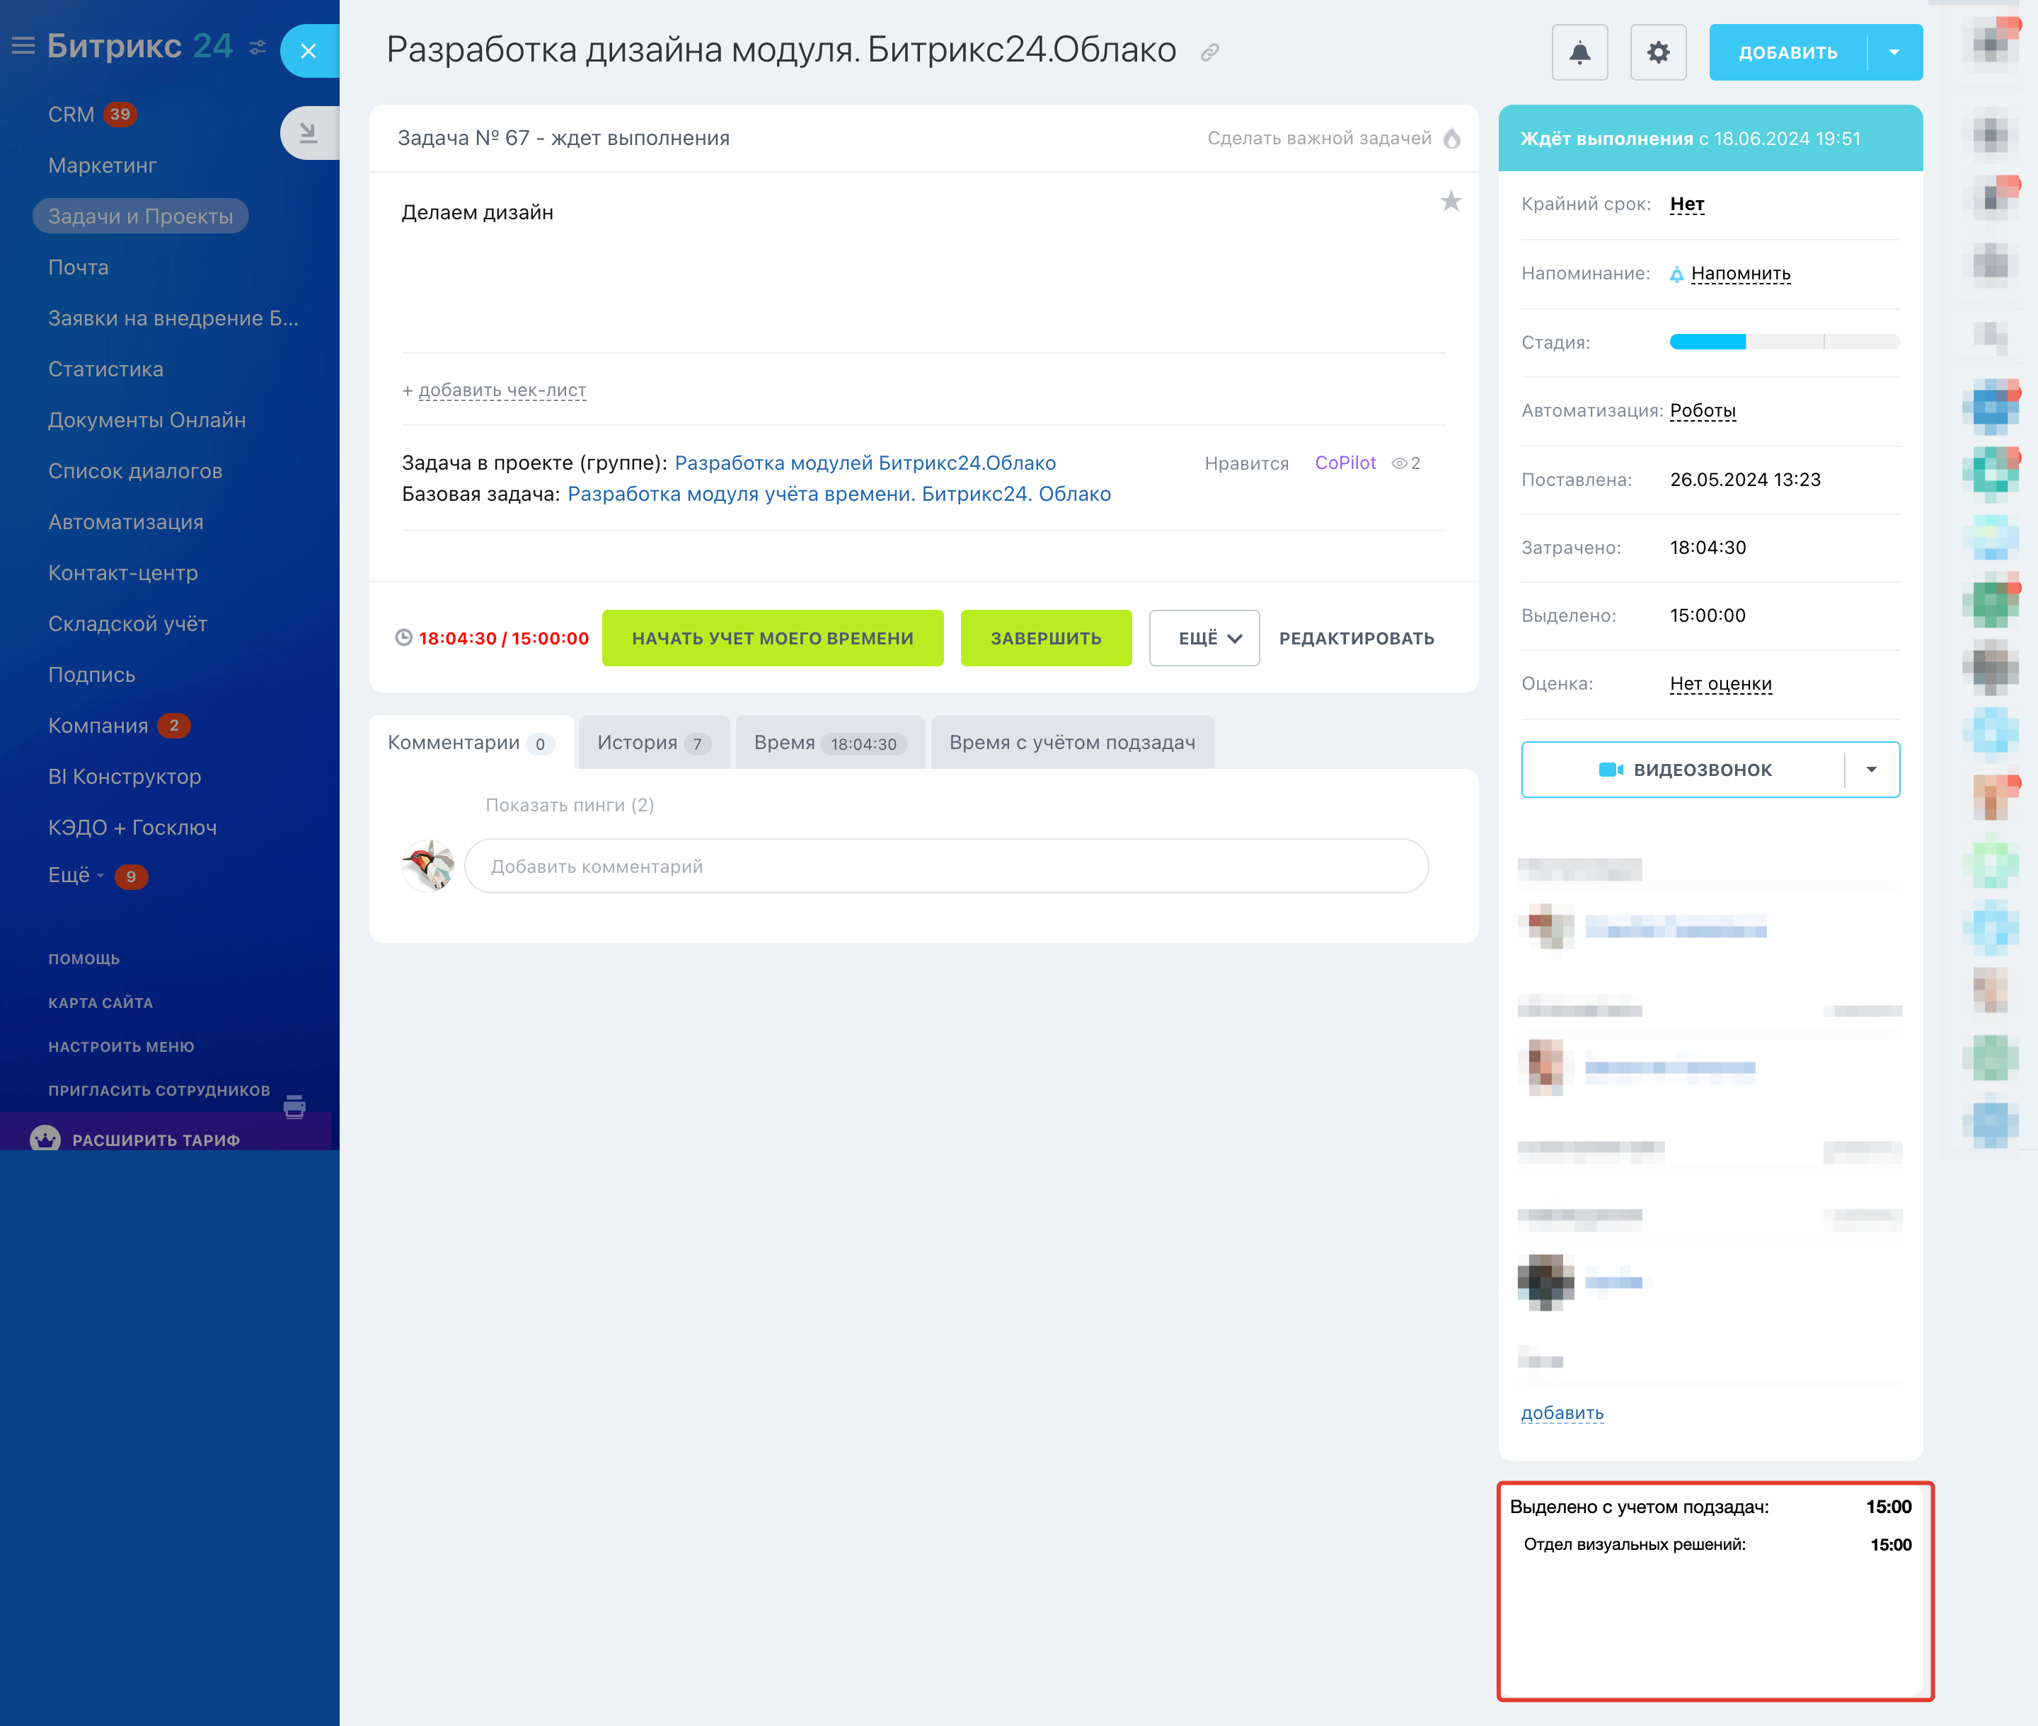Screen dimensions: 2038x1726
Task: Mark as important with flame icon
Action: [x=1451, y=138]
